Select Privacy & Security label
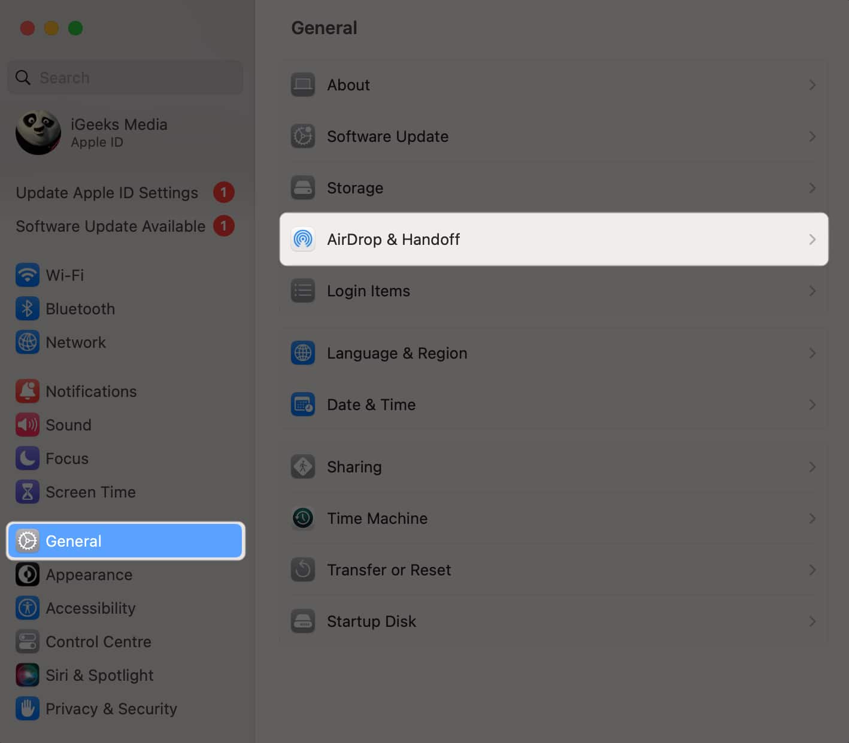 [111, 709]
